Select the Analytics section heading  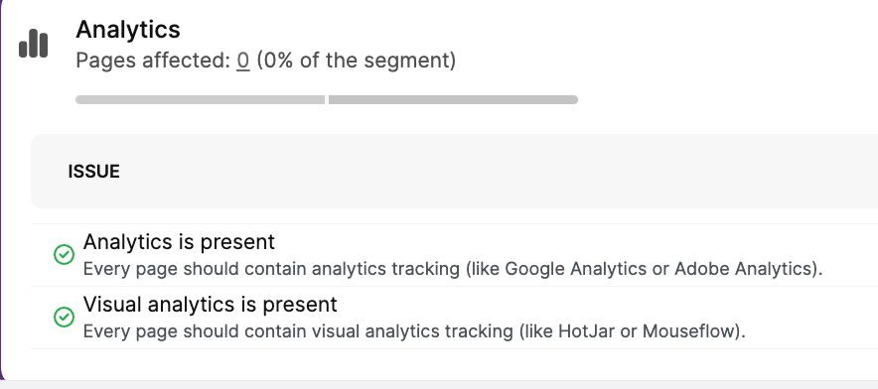(128, 29)
